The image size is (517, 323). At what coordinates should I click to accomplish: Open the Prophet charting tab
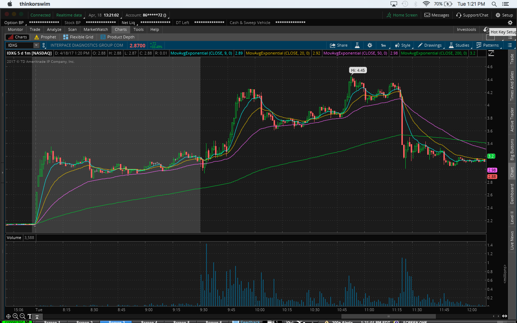(45, 37)
